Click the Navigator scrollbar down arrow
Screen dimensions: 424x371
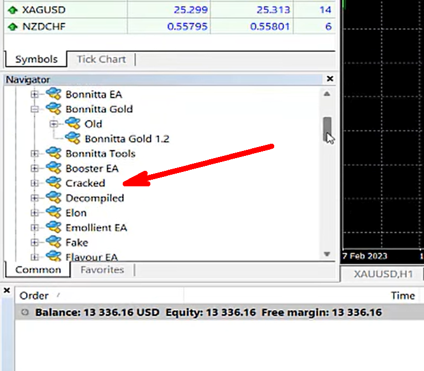point(327,254)
